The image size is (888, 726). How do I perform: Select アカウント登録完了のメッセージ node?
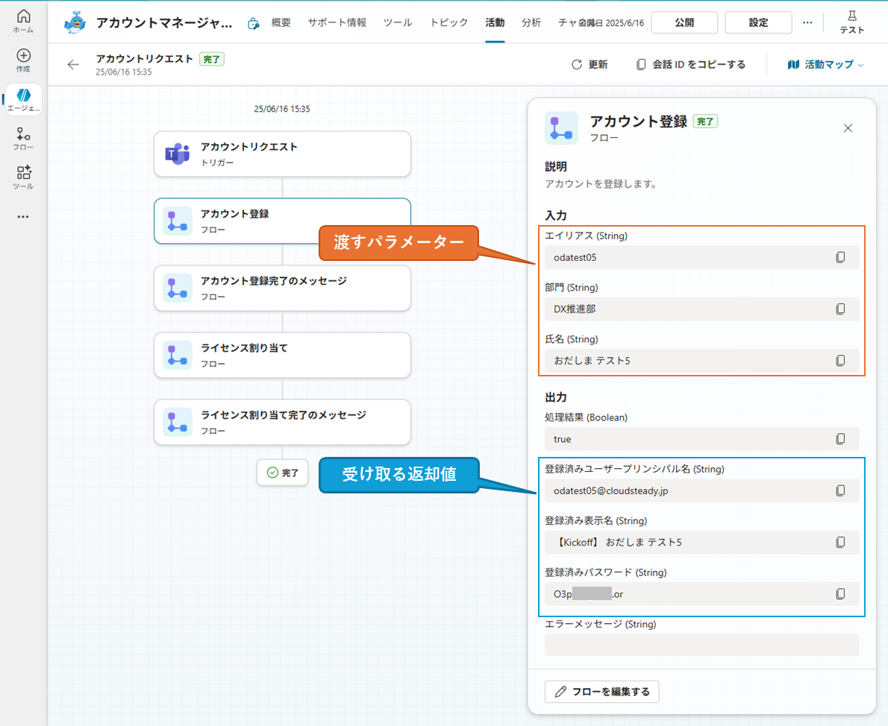click(282, 288)
